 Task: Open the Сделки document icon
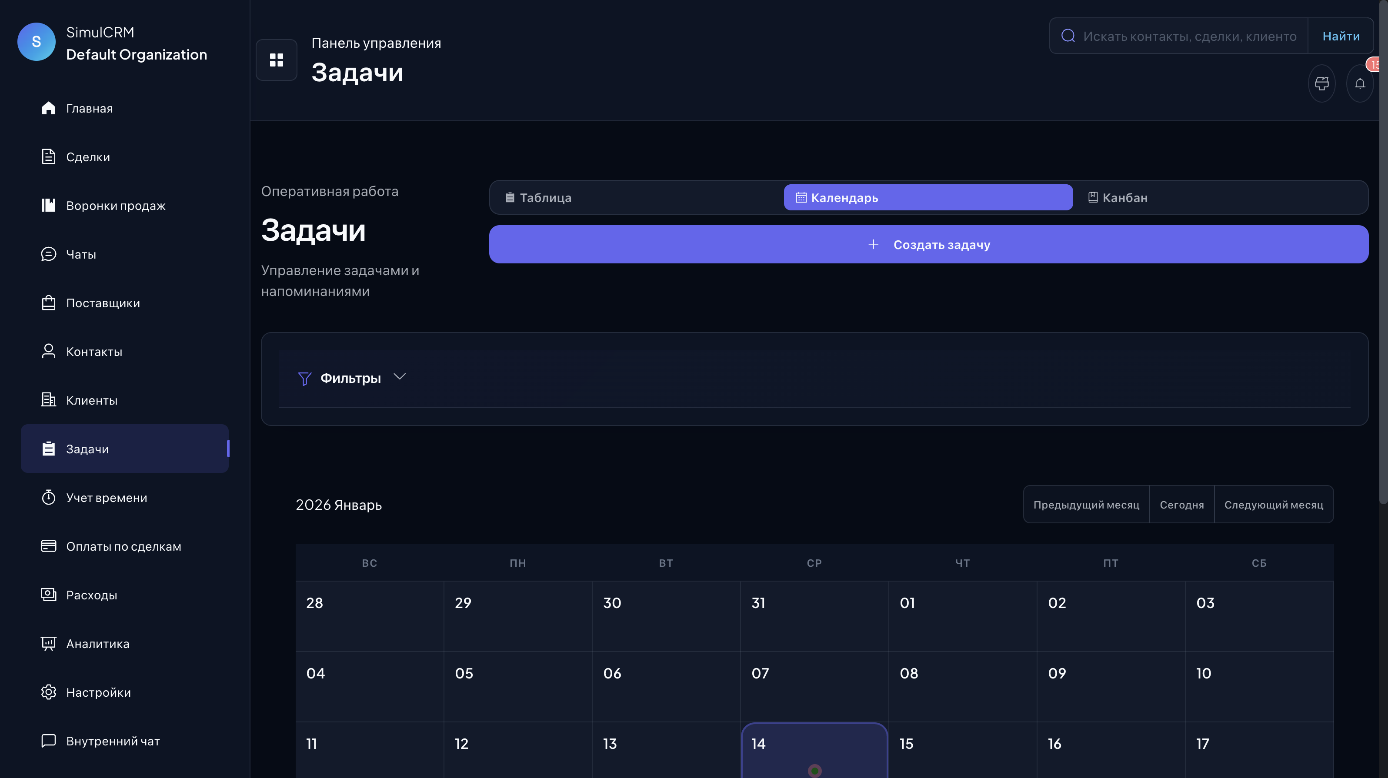click(49, 156)
